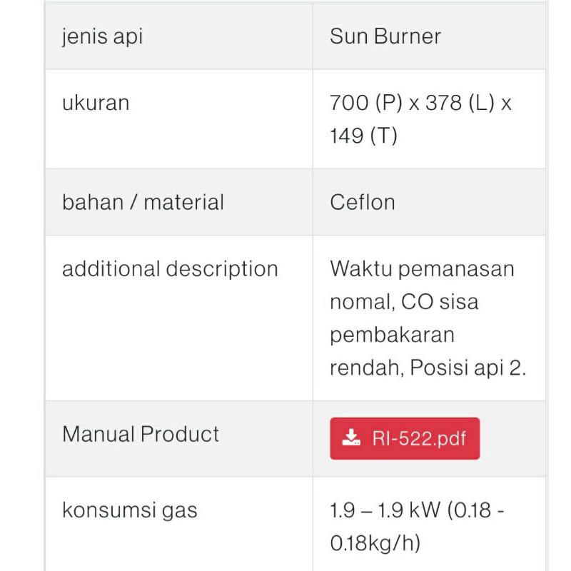Click the '0.18kg/h)' consumption text

pos(375,543)
